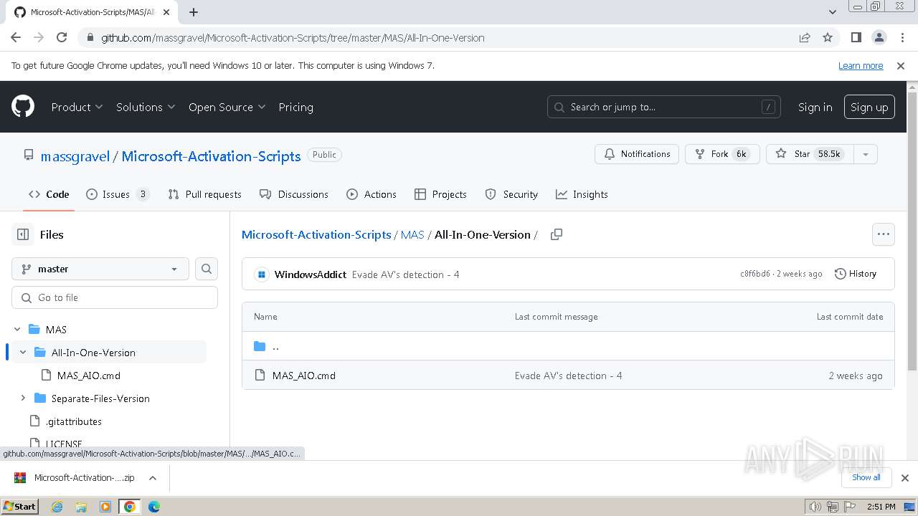The width and height of the screenshot is (918, 516).
Task: Open Windows Explorer from the taskbar
Action: (81, 507)
